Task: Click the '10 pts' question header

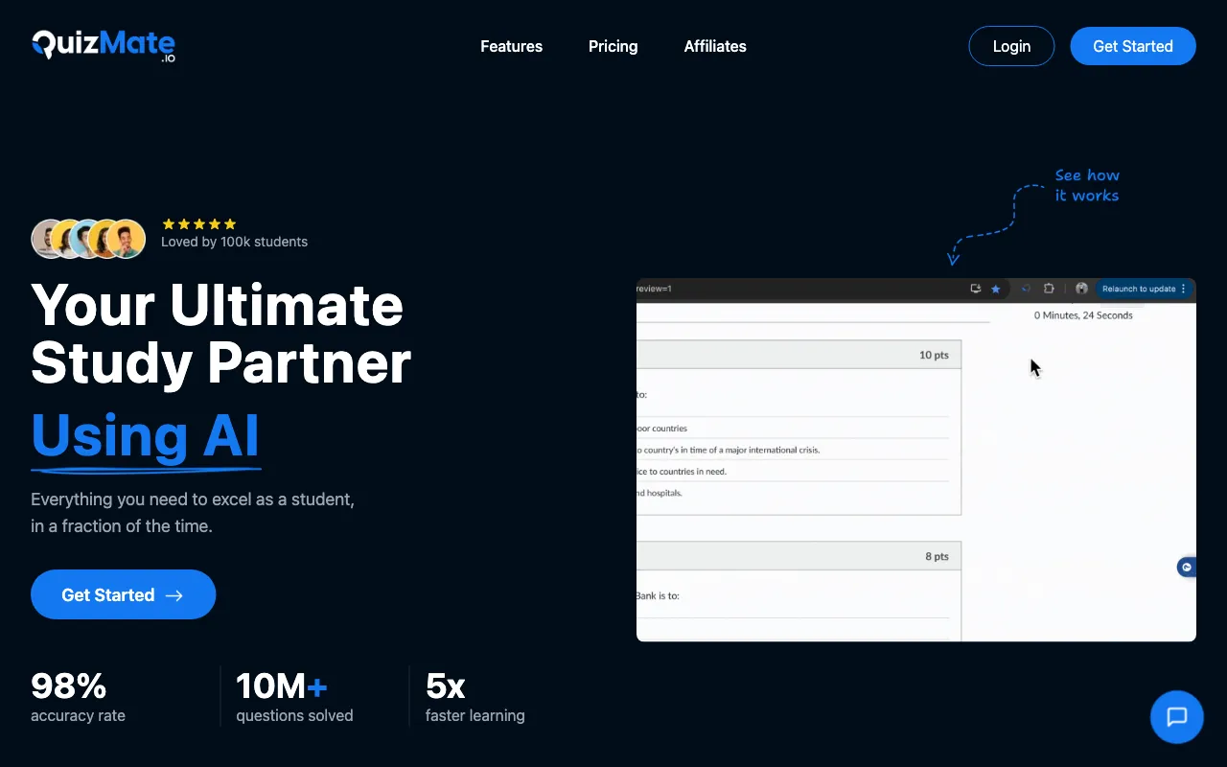Action: 799,355
